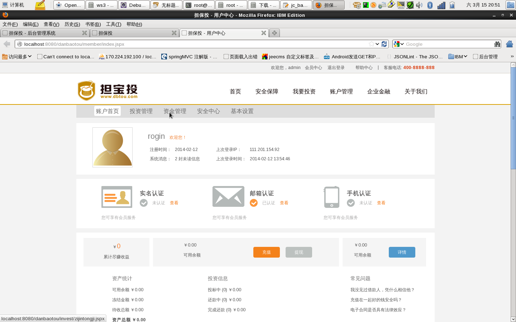Open 会员中心 link in top bar
Viewport: 516px width, 322px height.
[314, 68]
